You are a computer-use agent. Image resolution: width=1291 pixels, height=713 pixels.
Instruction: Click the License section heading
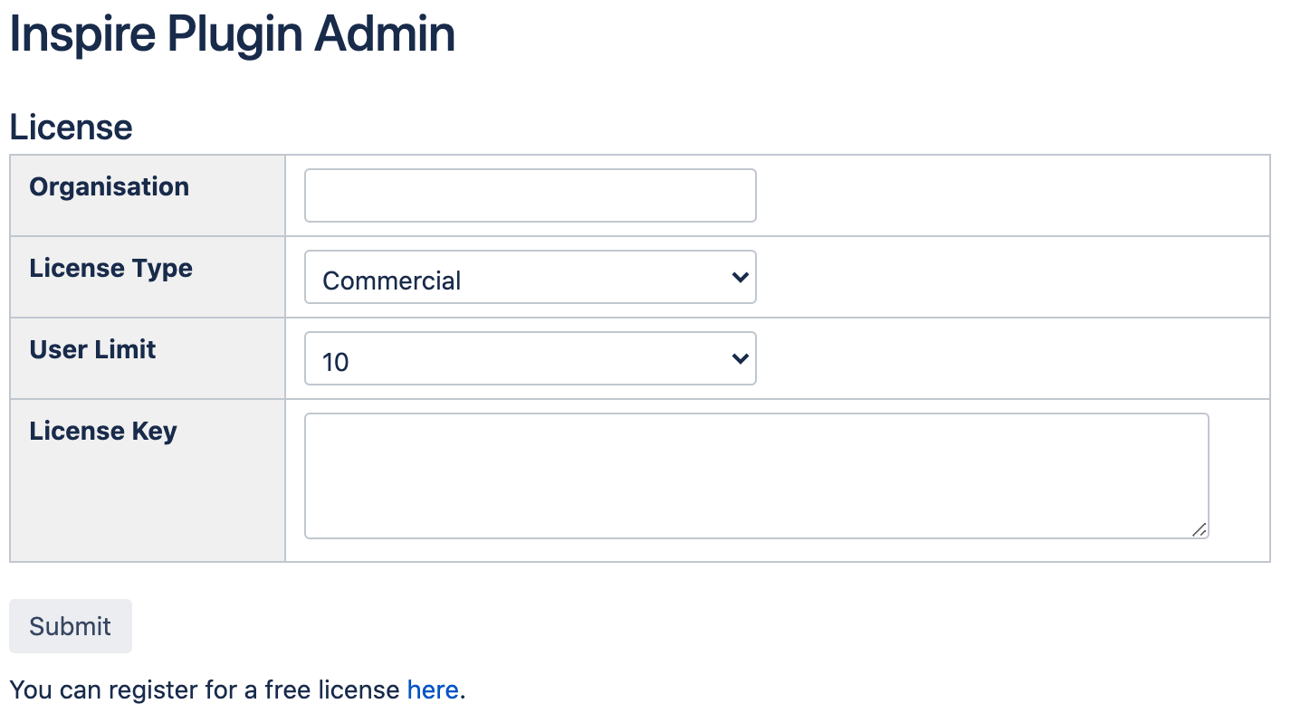(x=71, y=127)
